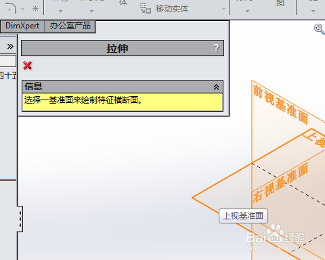The image size is (325, 260).
Task: Open the dropdown next to fillet icon
Action: click(x=23, y=9)
